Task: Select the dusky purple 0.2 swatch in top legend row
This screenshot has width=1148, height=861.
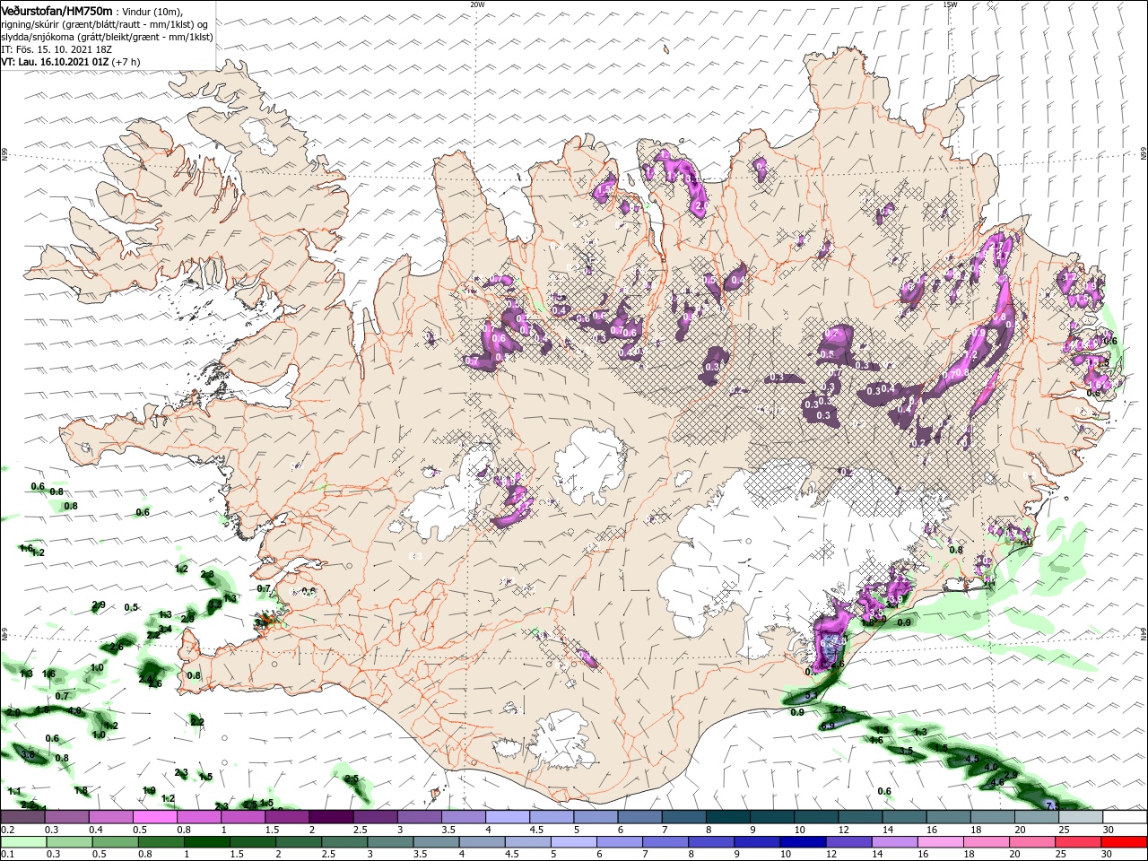Action: (22, 816)
